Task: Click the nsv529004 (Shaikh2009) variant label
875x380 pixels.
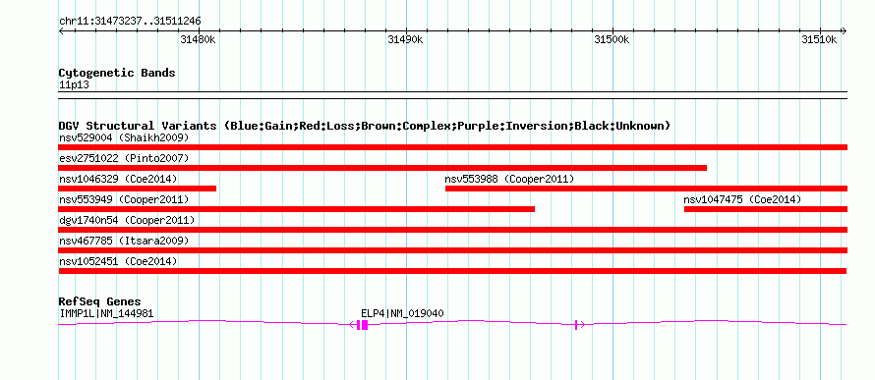Action: tap(124, 137)
